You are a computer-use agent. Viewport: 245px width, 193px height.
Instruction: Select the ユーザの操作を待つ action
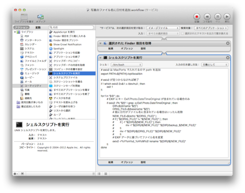tap(65, 107)
